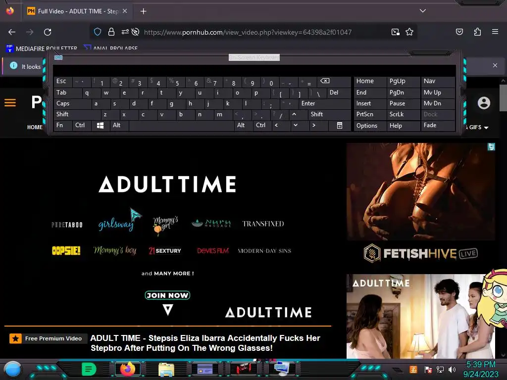The width and height of the screenshot is (507, 380).
Task: Open the Windows Start orb
Action: point(12,369)
